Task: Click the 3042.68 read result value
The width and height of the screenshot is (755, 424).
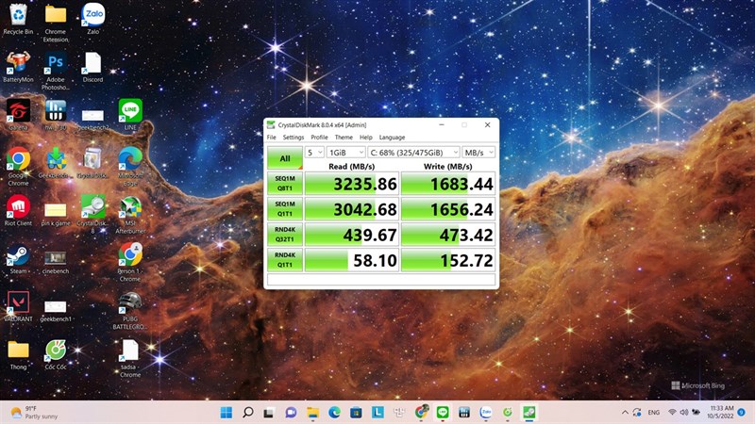Action: [352, 209]
